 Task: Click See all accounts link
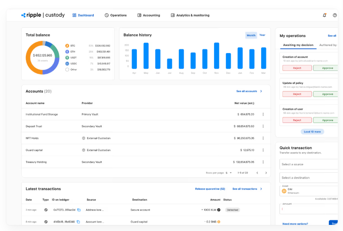249,91
